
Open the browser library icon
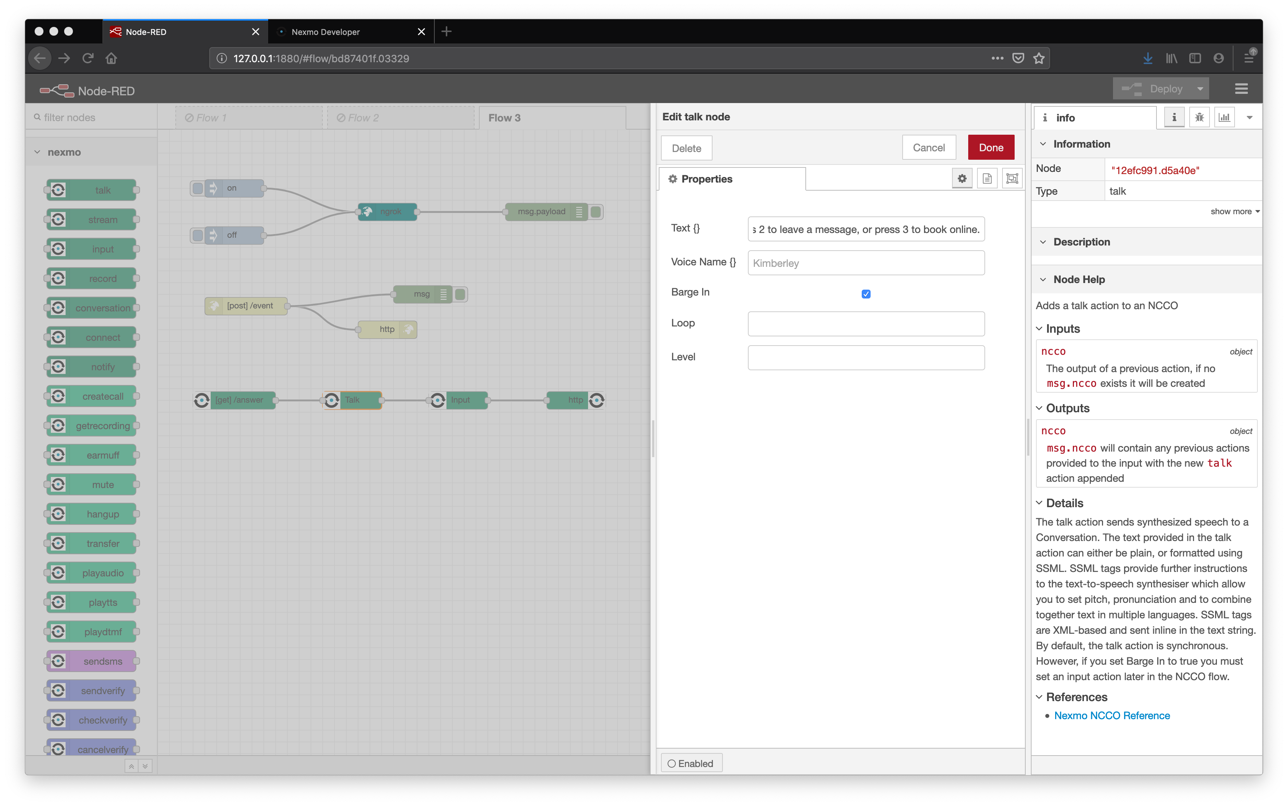click(x=1171, y=59)
